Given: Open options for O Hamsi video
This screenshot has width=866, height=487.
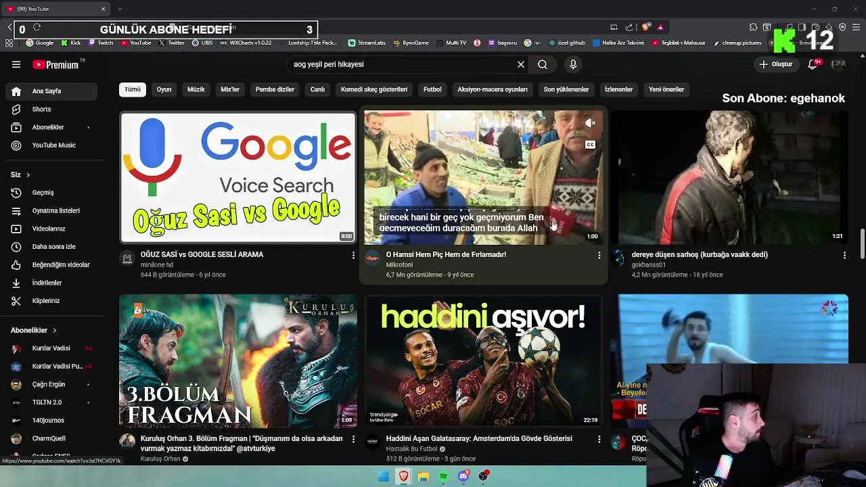Looking at the screenshot, I should [599, 255].
